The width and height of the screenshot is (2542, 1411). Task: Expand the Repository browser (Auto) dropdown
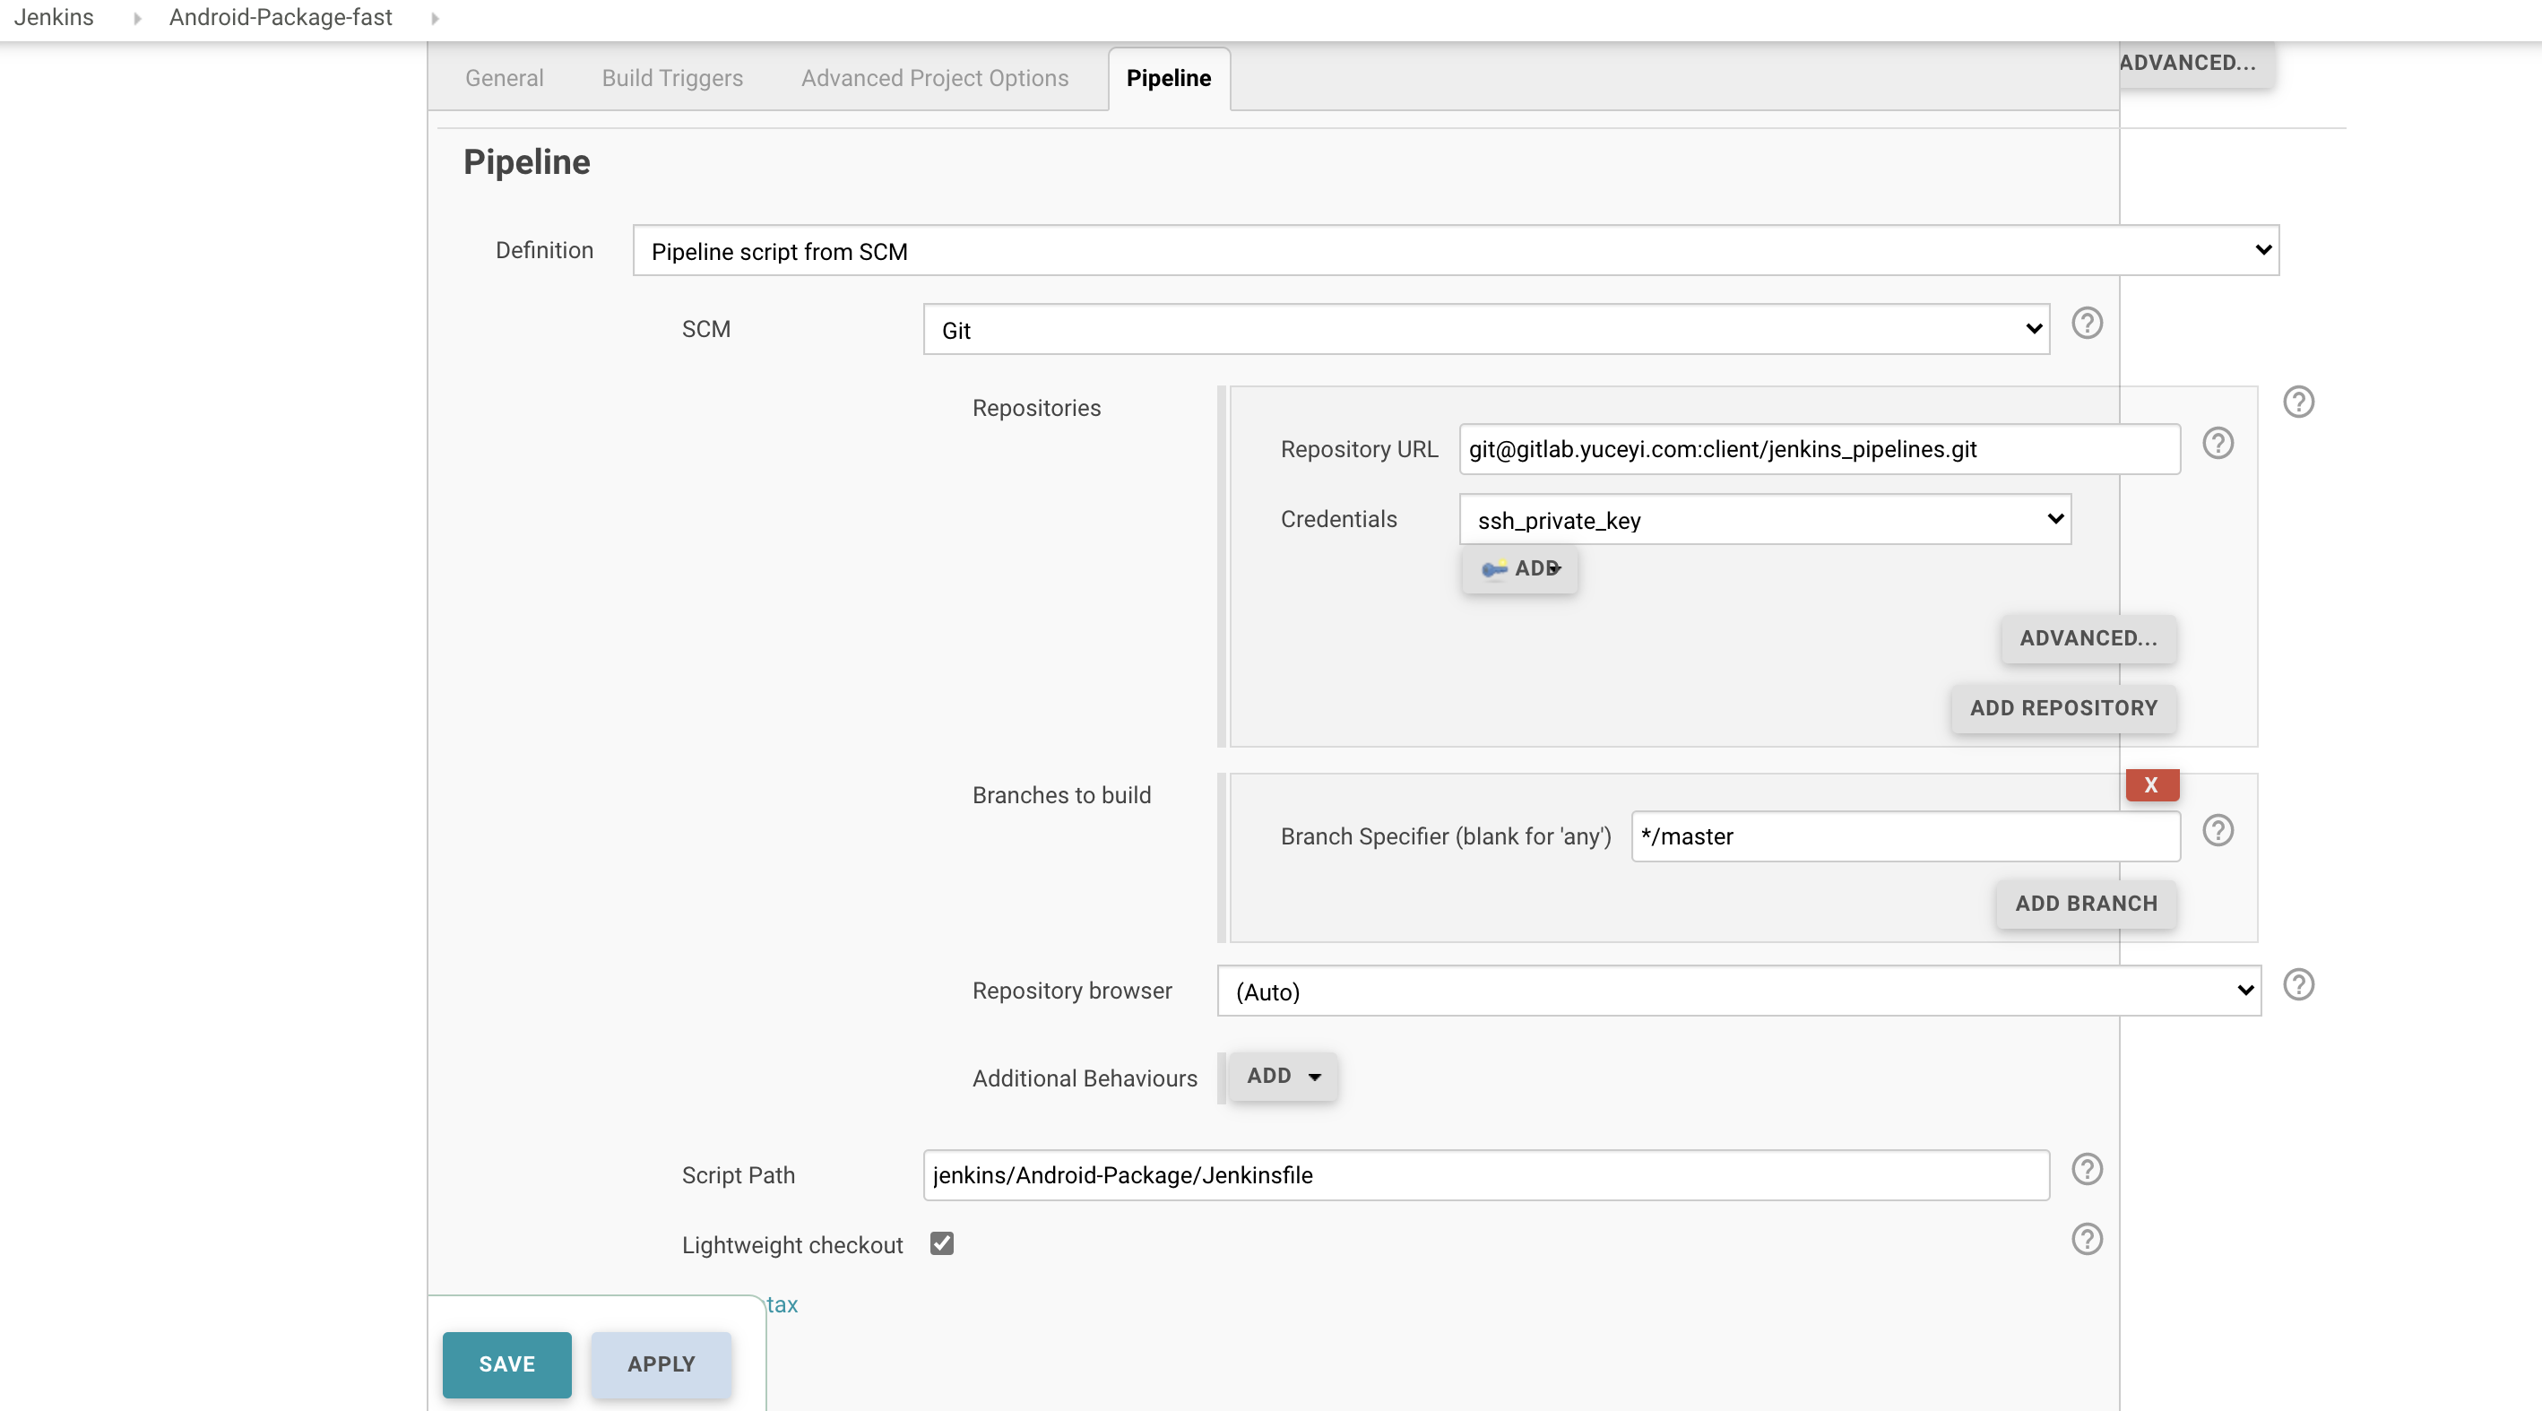point(1738,991)
